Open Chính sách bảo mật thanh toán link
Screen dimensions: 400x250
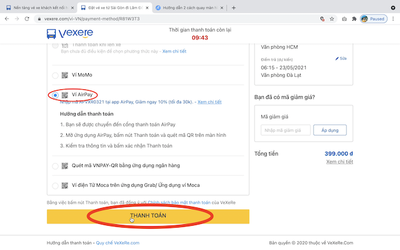click(179, 202)
